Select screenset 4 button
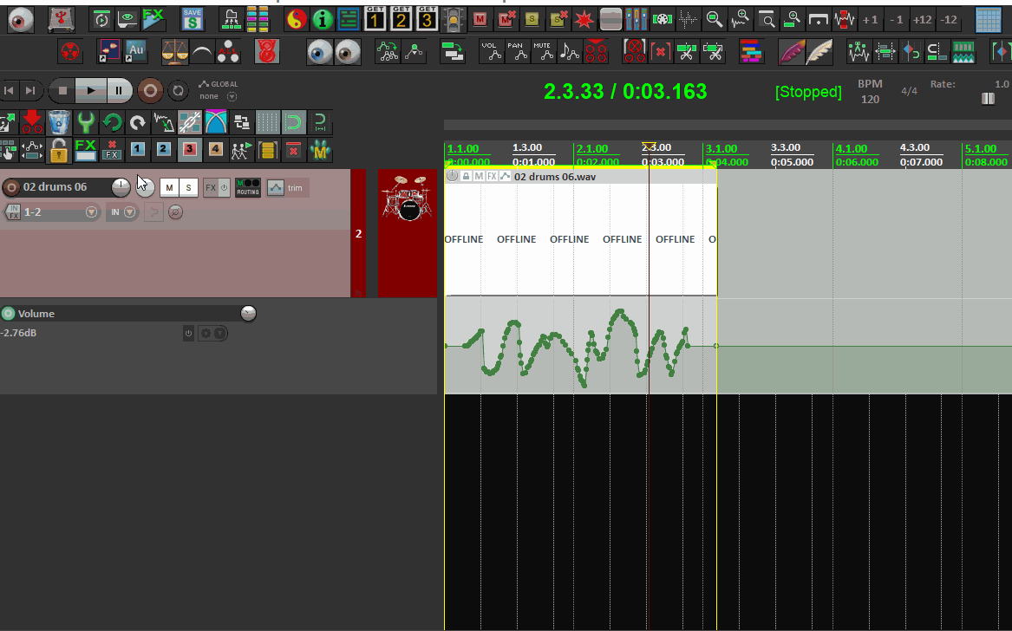The width and height of the screenshot is (1012, 631). [x=215, y=150]
